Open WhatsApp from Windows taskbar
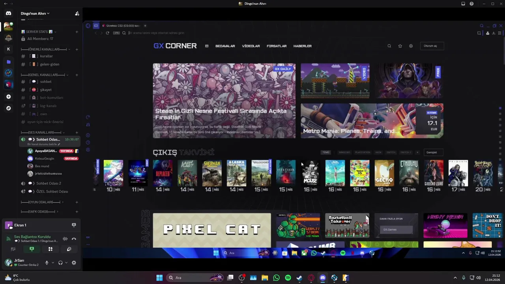The height and width of the screenshot is (284, 505). pos(276,278)
